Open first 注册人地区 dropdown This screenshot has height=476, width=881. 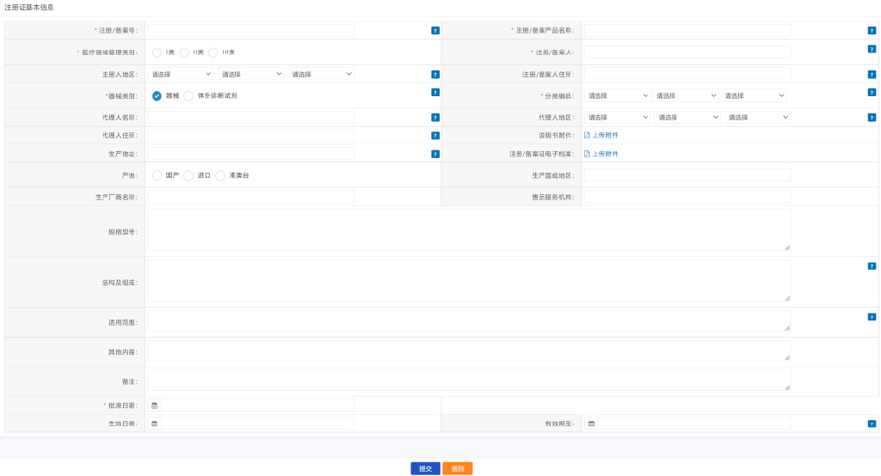tap(181, 74)
